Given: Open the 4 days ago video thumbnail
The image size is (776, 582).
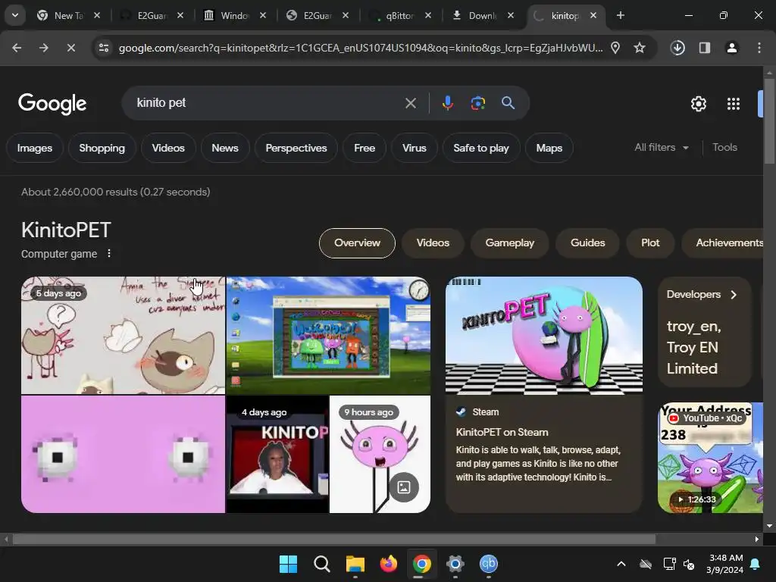Looking at the screenshot, I should (277, 454).
